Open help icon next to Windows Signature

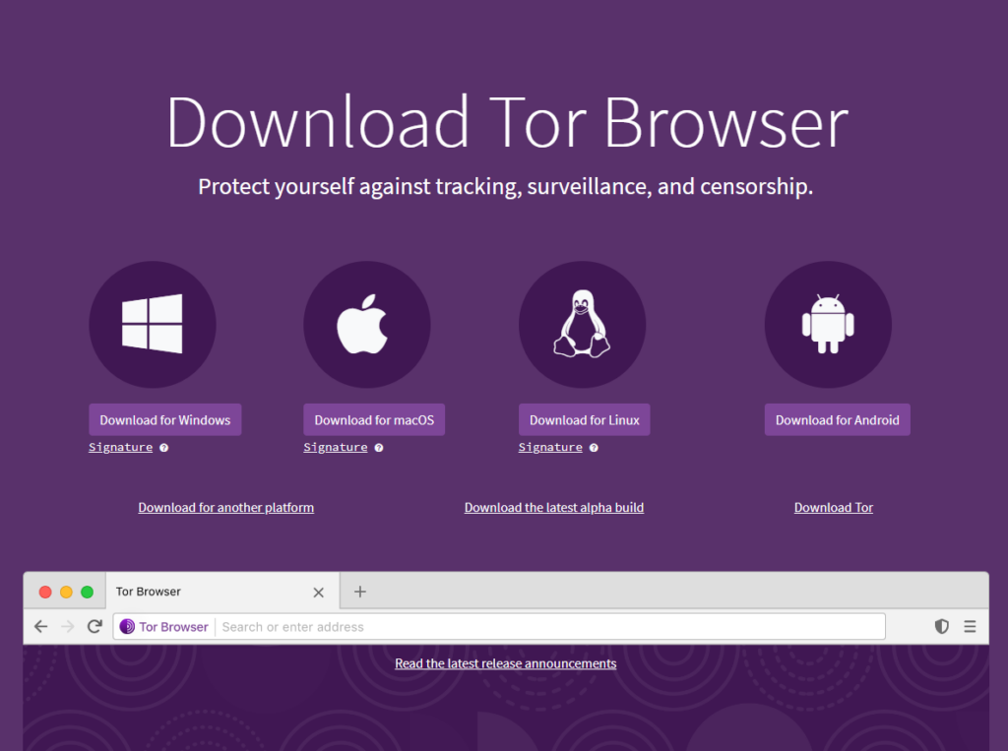coord(164,448)
